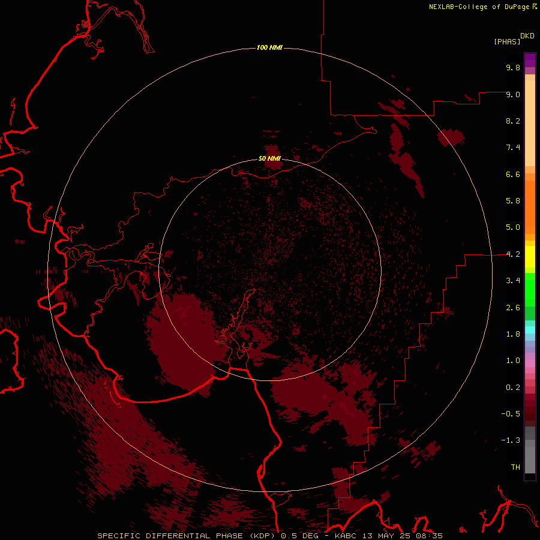This screenshot has width=540, height=540.
Task: Click the Specific Differential Phase (KDP) caption
Action: 187,536
